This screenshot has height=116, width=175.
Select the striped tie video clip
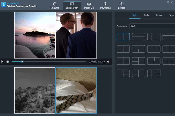tap(76, 90)
